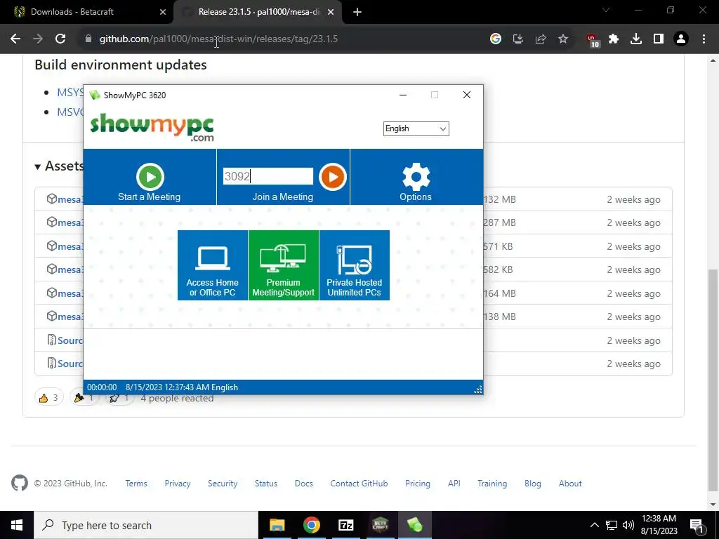This screenshot has height=539, width=719.
Task: Click the GitHub footer Terms link
Action: tap(136, 484)
